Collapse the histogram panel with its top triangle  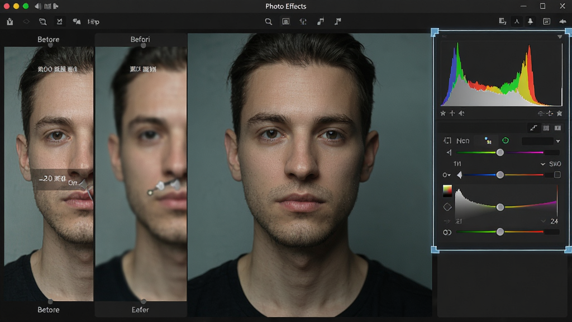pos(560,36)
